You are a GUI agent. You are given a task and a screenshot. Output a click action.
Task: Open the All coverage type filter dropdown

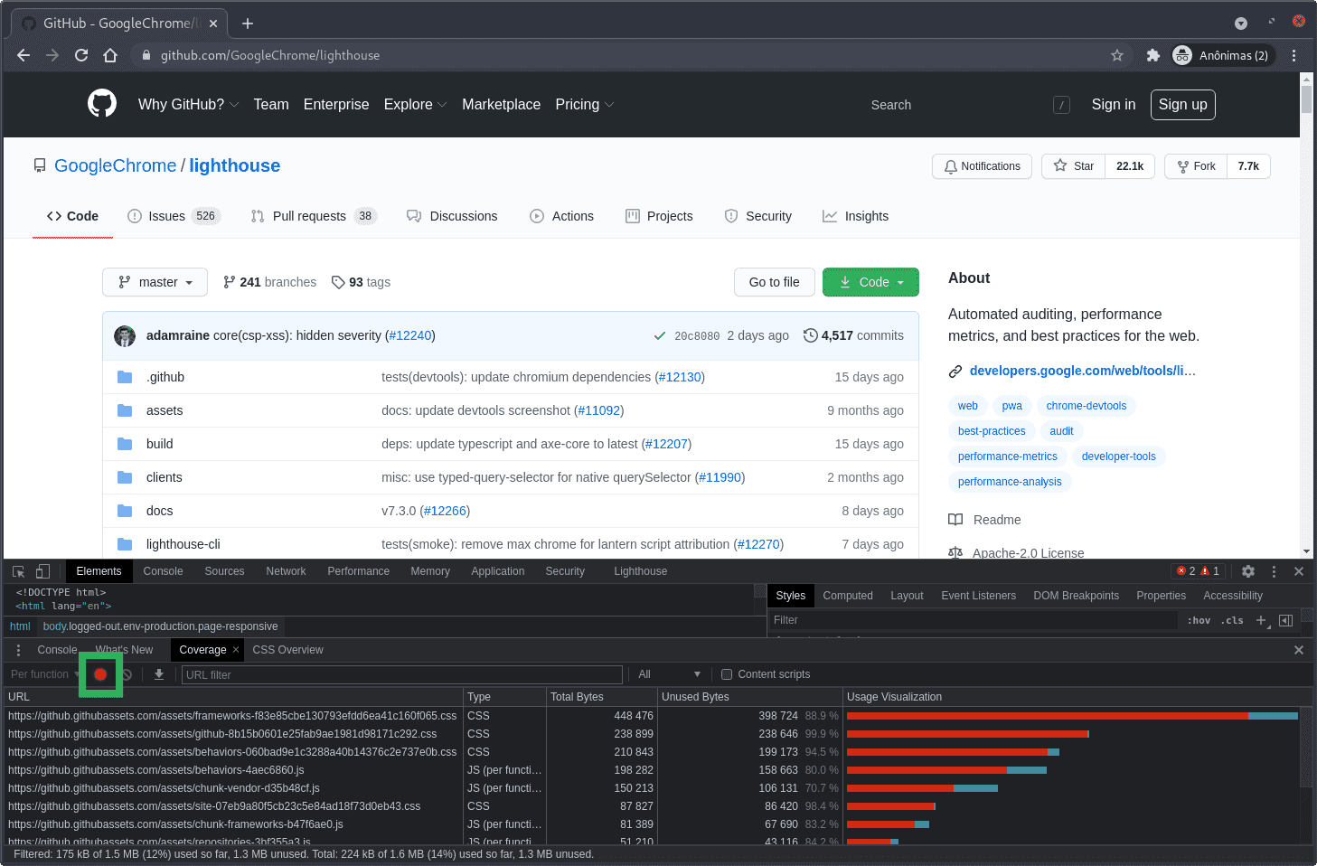coord(670,674)
